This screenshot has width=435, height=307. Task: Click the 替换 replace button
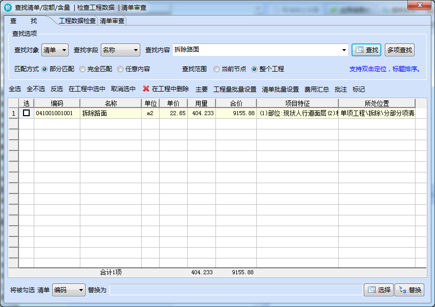pos(409,290)
